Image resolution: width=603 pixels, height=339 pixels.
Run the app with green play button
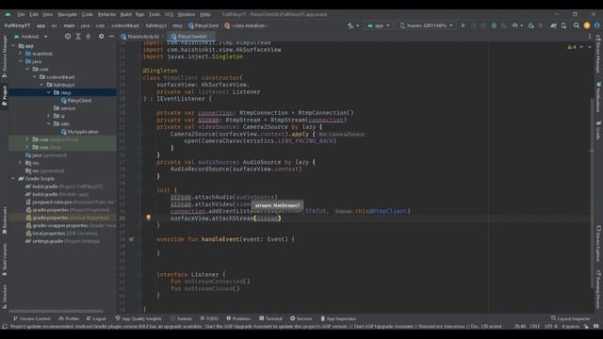[x=463, y=25]
